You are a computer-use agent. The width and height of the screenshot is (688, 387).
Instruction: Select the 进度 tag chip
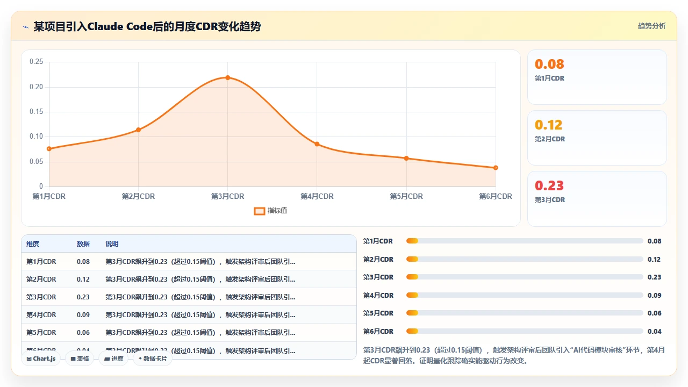(114, 359)
